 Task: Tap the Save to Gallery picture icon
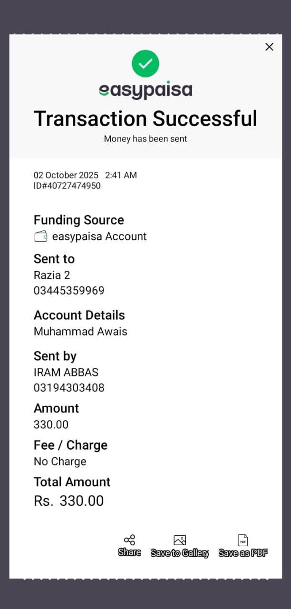(x=180, y=540)
